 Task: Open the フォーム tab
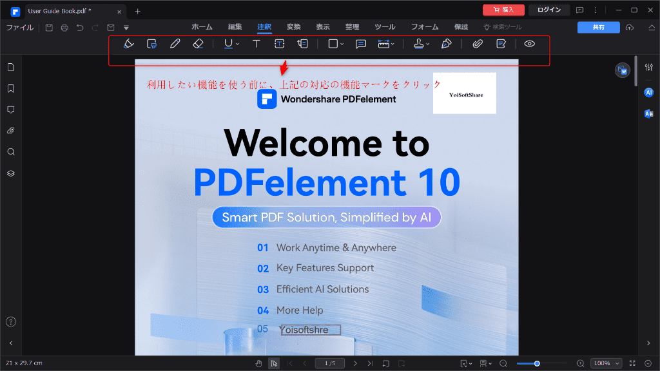point(425,27)
